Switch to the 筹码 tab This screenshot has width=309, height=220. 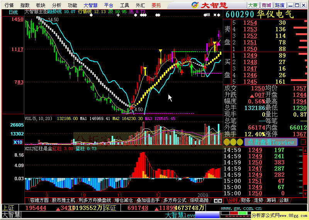click(271, 200)
